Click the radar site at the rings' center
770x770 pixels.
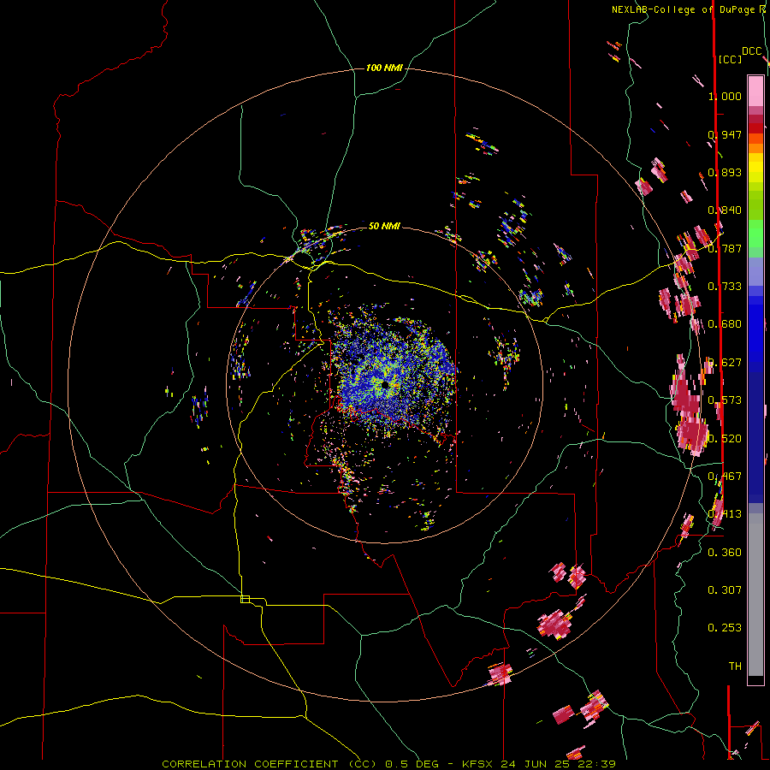pyautogui.click(x=385, y=386)
